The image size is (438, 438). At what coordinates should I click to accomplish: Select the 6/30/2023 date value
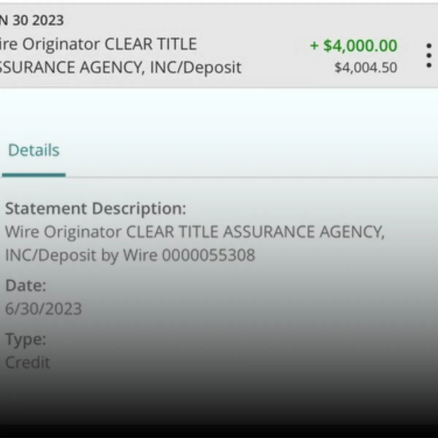(x=43, y=309)
